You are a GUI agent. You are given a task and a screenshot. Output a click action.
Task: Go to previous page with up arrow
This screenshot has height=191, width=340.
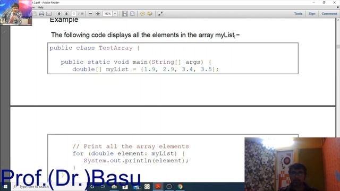[59, 14]
